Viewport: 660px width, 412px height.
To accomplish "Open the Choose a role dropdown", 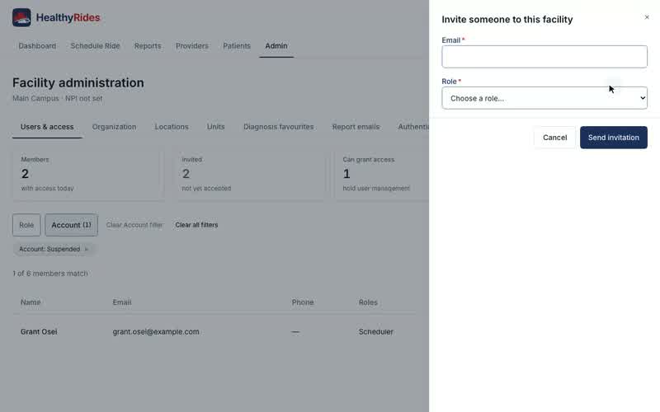I will click(x=544, y=98).
